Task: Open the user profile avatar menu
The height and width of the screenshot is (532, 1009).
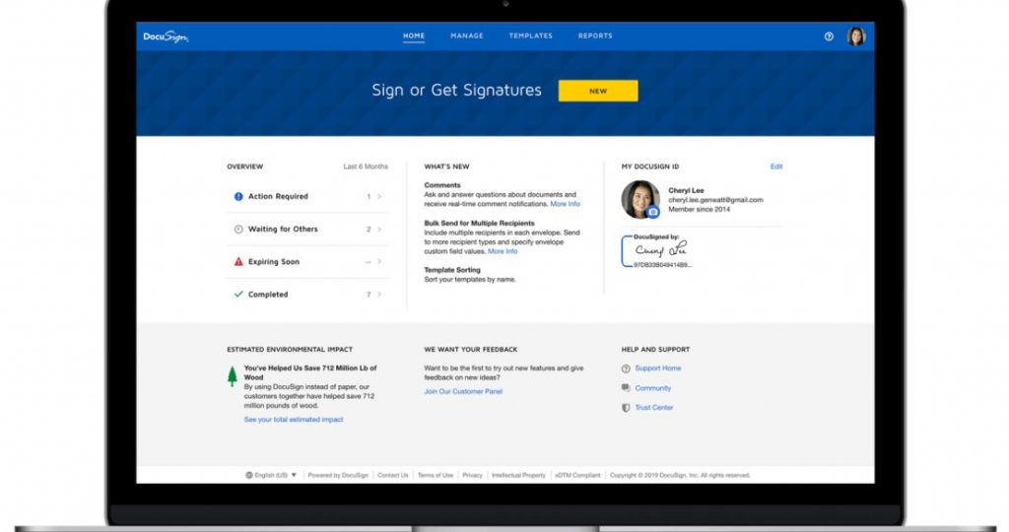Action: coord(856,36)
